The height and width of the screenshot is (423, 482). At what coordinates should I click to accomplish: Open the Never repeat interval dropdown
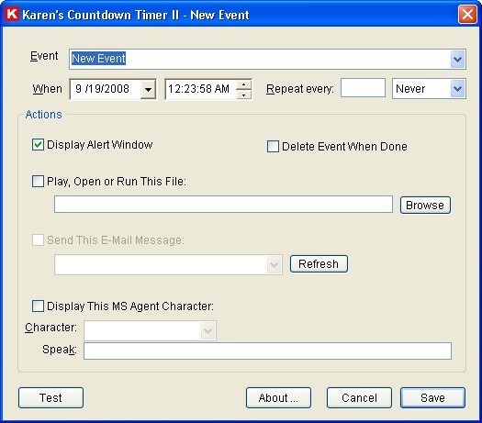(458, 89)
